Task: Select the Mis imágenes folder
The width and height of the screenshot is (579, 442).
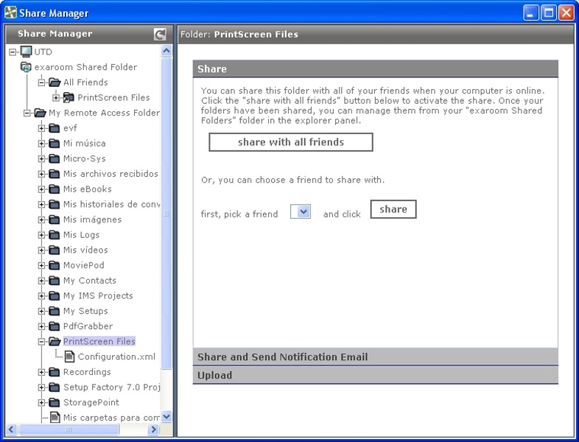Action: click(92, 220)
